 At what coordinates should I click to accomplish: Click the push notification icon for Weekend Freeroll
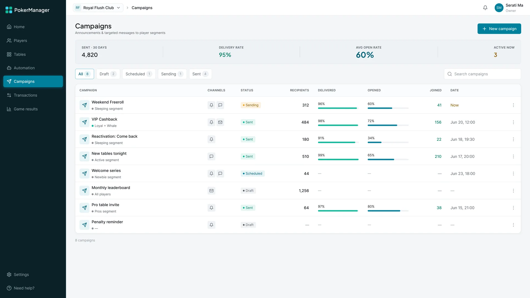(211, 105)
